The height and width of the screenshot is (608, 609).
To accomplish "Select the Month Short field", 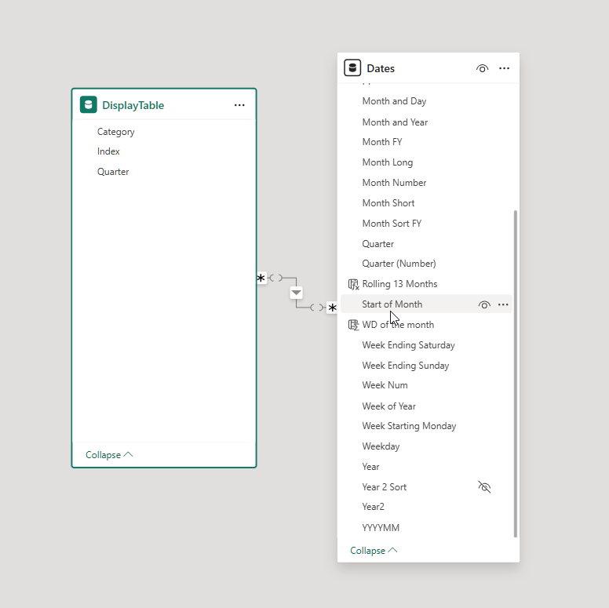I will coord(388,203).
